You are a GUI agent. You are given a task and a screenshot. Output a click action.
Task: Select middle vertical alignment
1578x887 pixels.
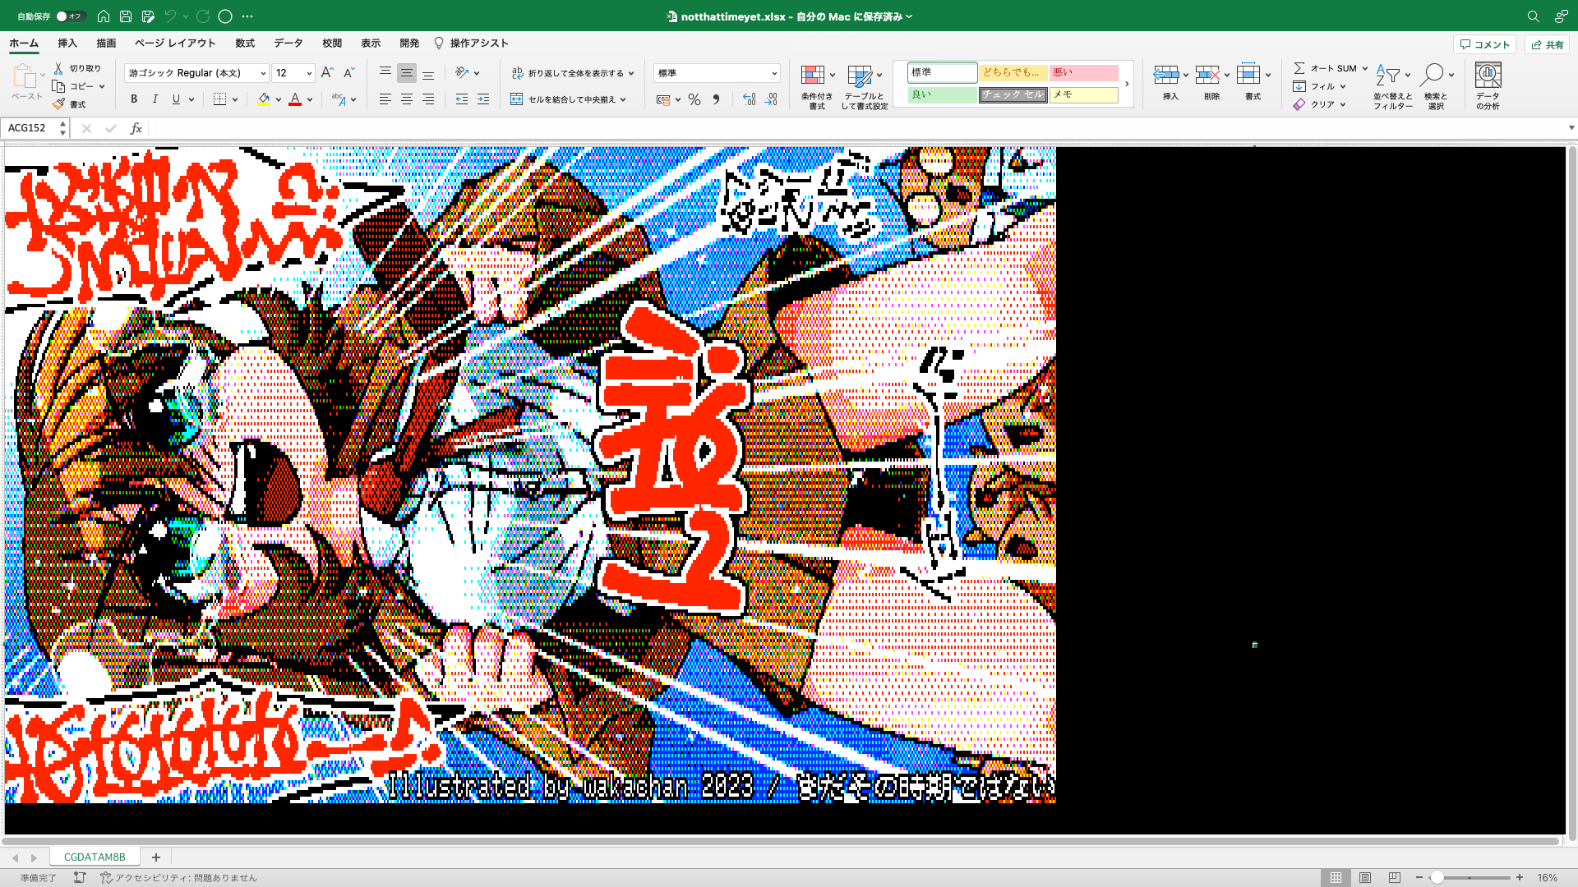point(406,73)
